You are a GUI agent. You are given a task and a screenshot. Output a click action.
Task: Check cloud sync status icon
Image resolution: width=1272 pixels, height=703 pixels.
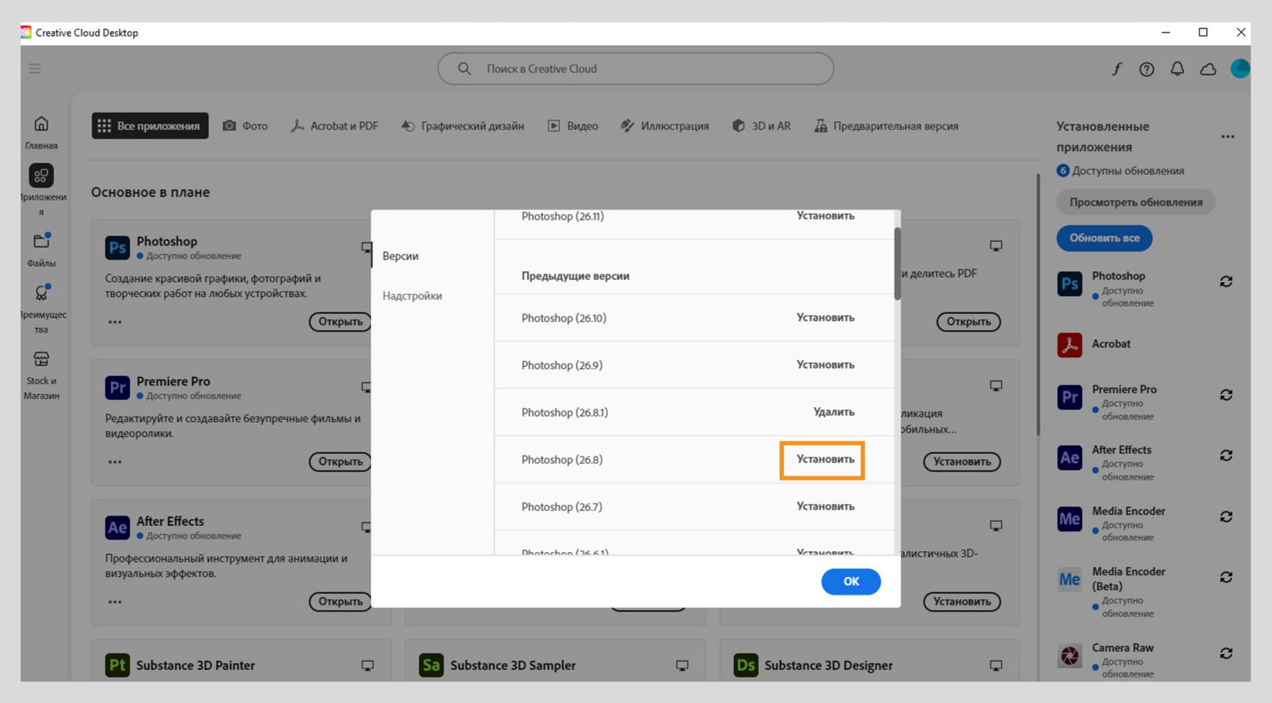tap(1208, 69)
